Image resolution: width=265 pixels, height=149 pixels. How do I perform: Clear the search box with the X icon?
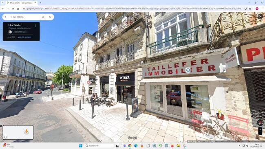[50, 17]
